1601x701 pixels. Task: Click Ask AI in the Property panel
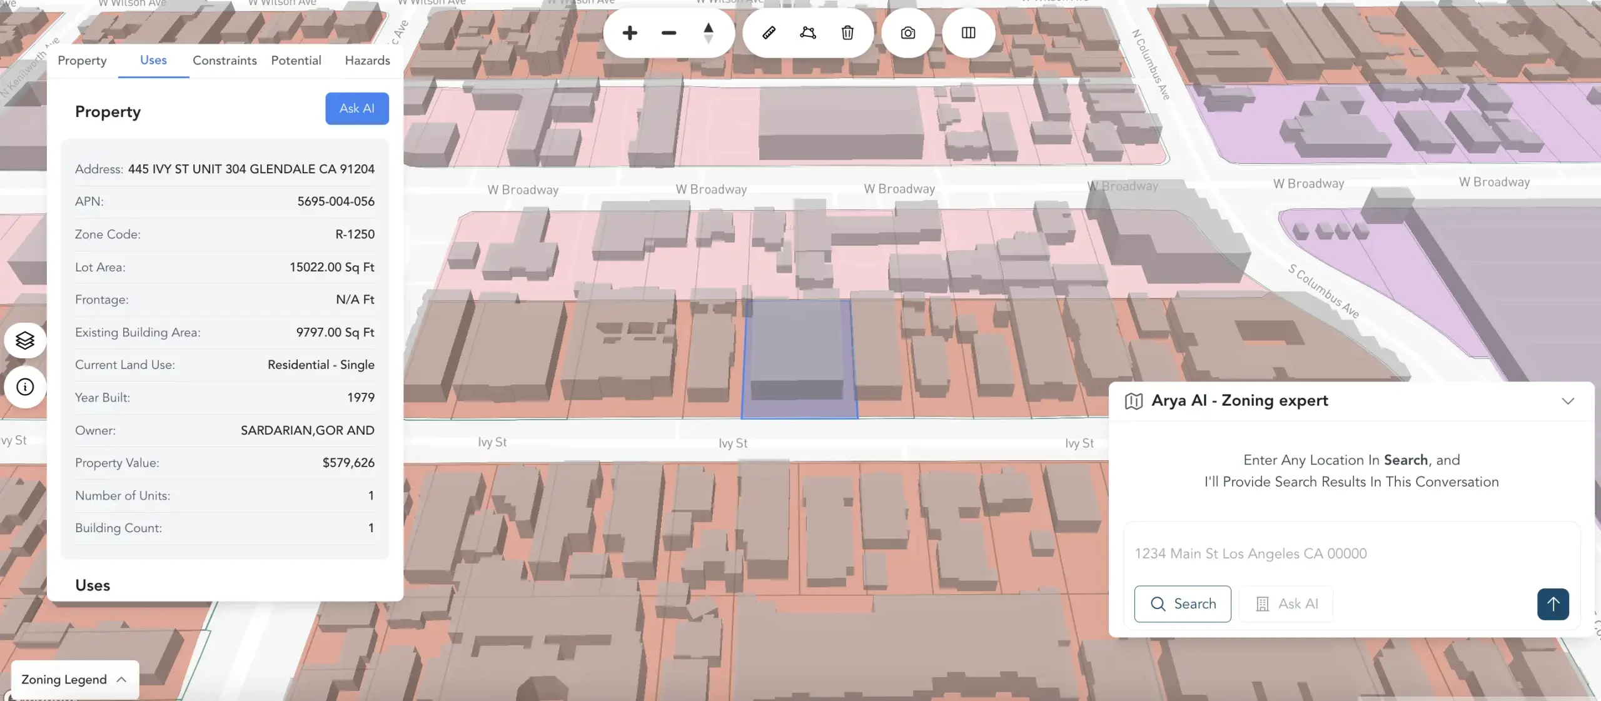tap(356, 108)
